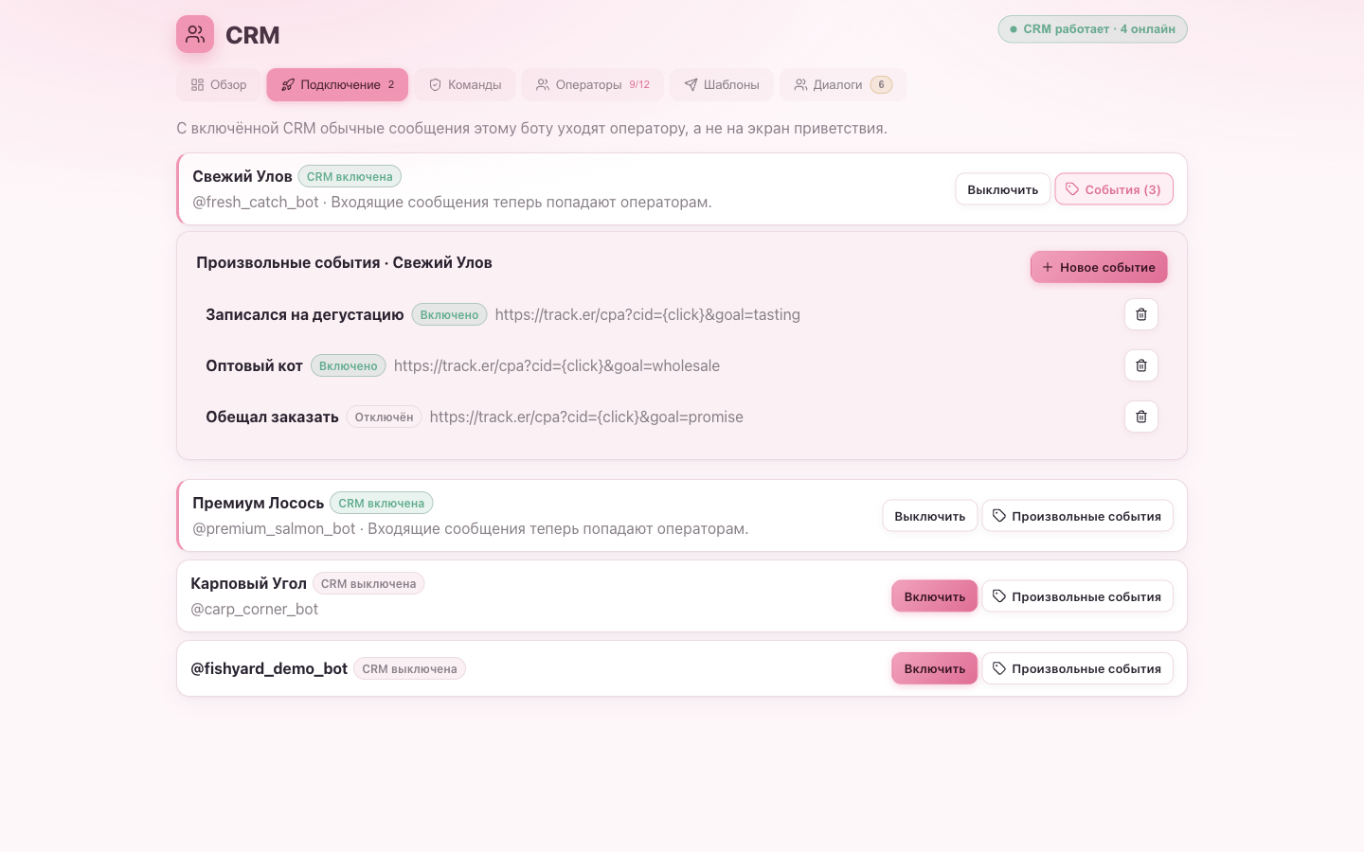The width and height of the screenshot is (1364, 852).
Task: Open the Обзор tab
Action: [x=219, y=84]
